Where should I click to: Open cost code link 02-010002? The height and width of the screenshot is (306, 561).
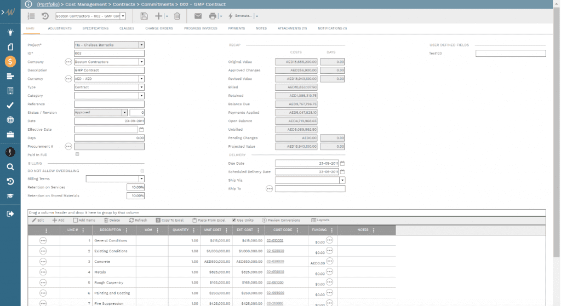point(275,240)
